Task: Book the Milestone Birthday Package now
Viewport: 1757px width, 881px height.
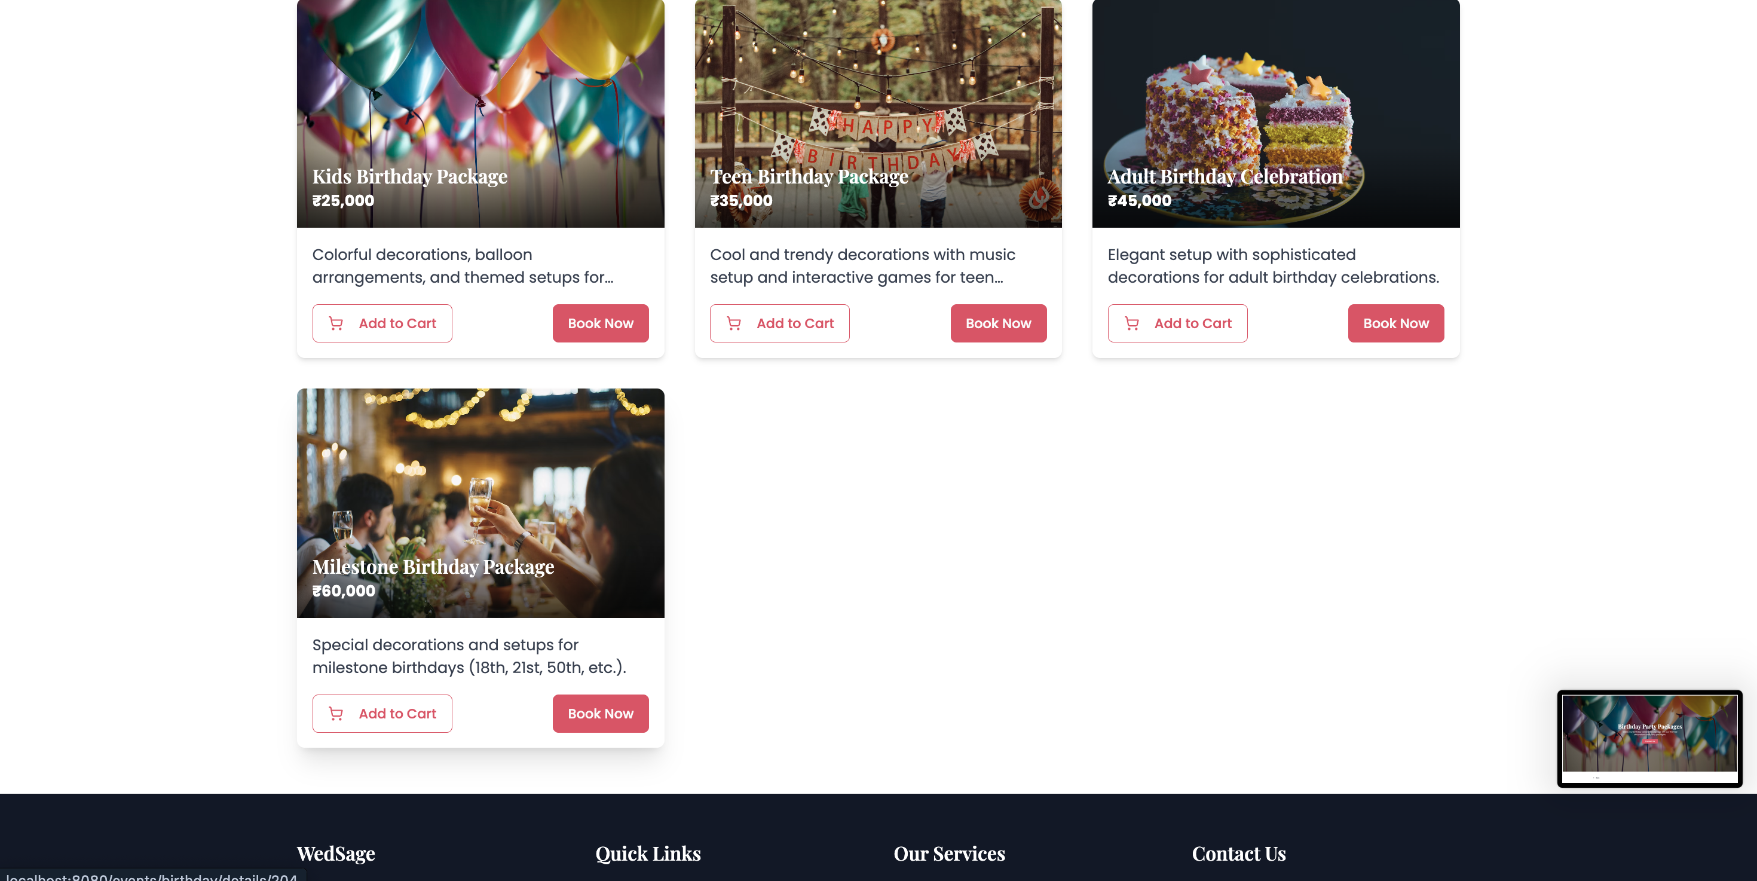Action: (x=600, y=713)
